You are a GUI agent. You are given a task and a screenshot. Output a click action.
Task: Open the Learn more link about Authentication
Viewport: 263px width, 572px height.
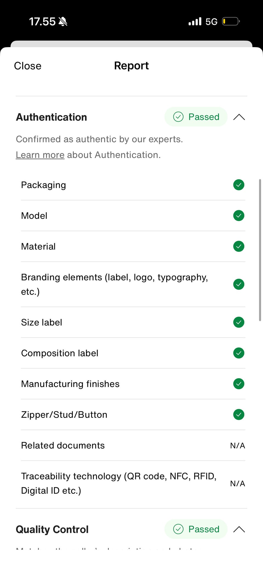(40, 155)
